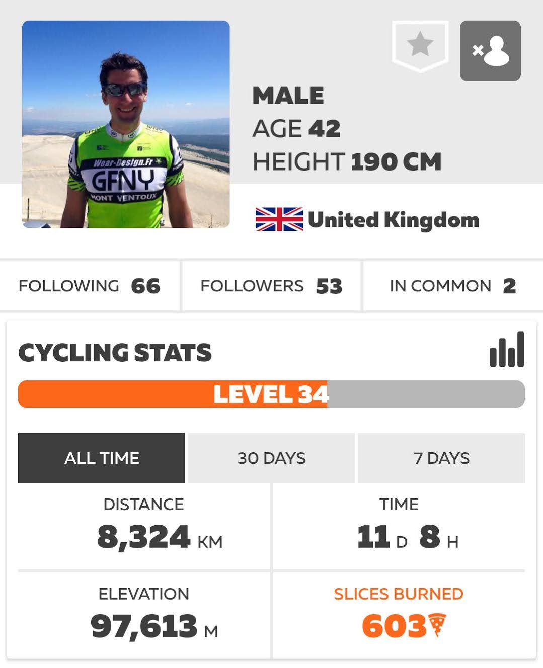The width and height of the screenshot is (543, 668).
Task: View the IN COMMON 2 list
Action: pos(453,286)
